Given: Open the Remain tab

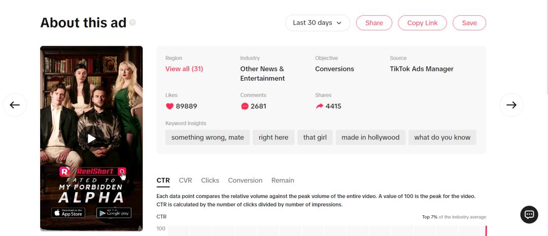Looking at the screenshot, I should click(x=283, y=180).
